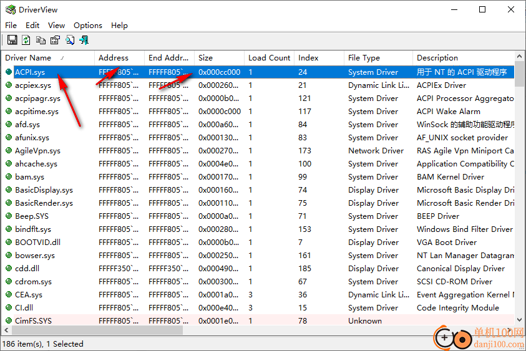The image size is (526, 351).
Task: Click the green icon beside BOOTVID.dll
Action: [x=9, y=242]
